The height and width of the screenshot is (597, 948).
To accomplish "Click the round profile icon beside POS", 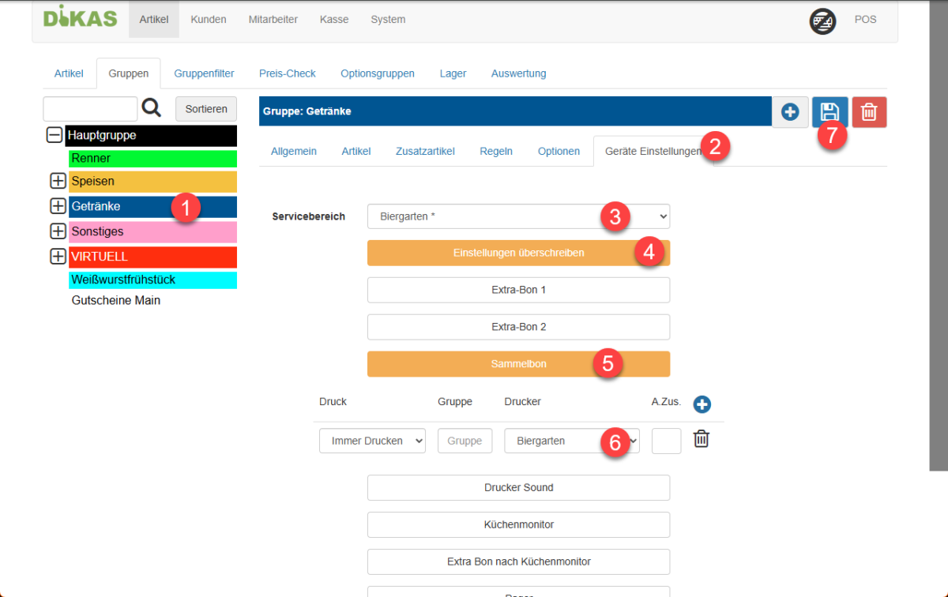I will [x=822, y=20].
